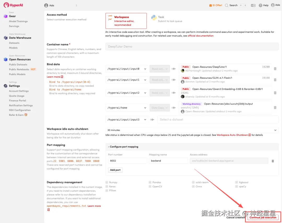
Task: Click the $1 Offer gift icon
Action: point(210,5)
